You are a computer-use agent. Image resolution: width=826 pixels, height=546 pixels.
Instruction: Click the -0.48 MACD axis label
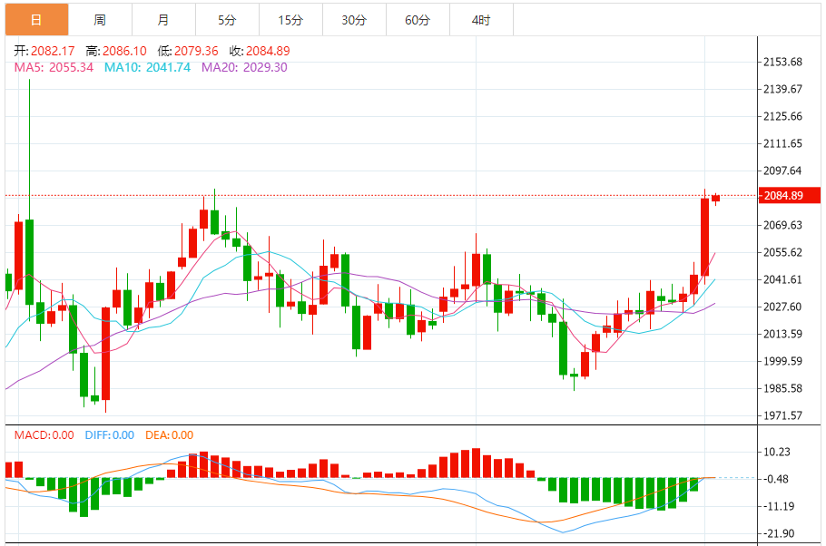[776, 479]
